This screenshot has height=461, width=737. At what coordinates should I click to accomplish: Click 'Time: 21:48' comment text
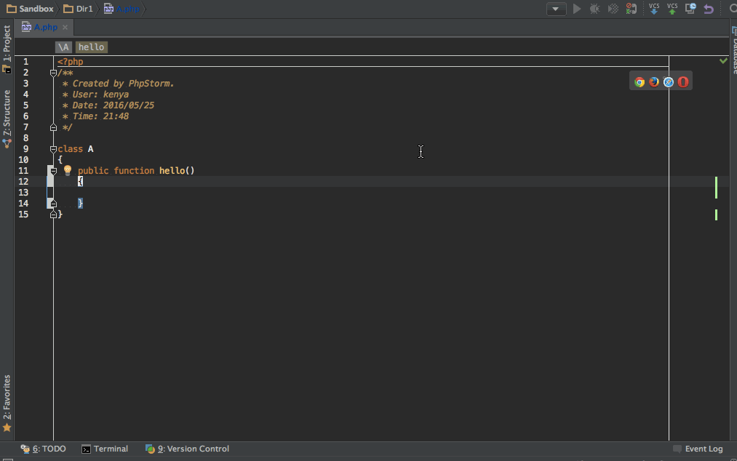(100, 116)
